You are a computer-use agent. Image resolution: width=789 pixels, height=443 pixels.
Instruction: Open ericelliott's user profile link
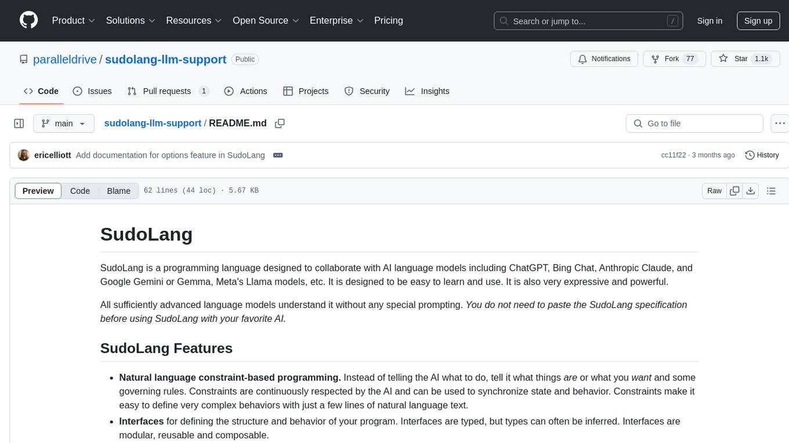(53, 155)
